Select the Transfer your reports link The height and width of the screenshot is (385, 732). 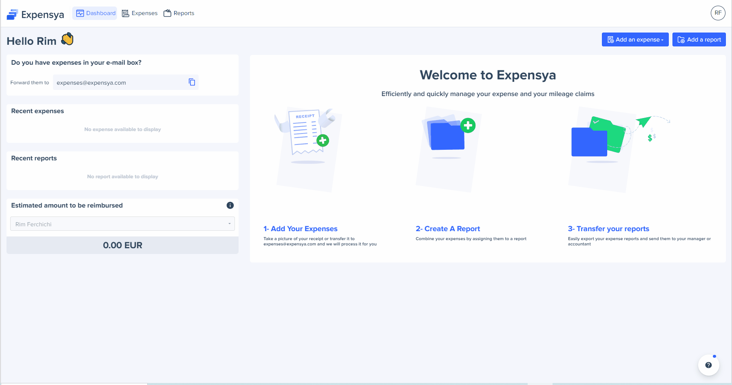(x=608, y=229)
